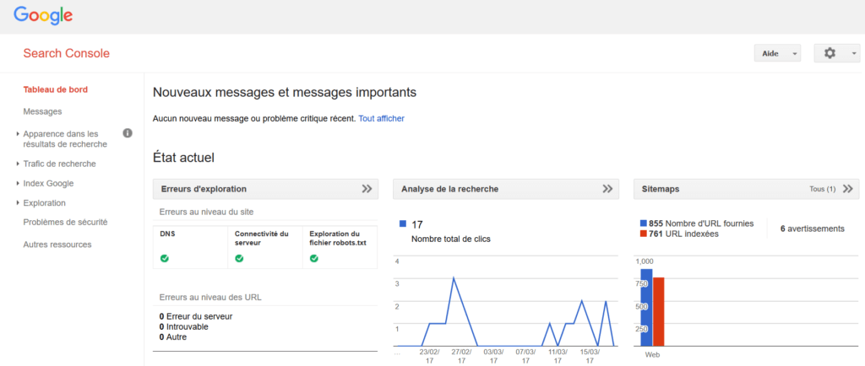
Task: Click the Google logo
Action: [x=43, y=16]
